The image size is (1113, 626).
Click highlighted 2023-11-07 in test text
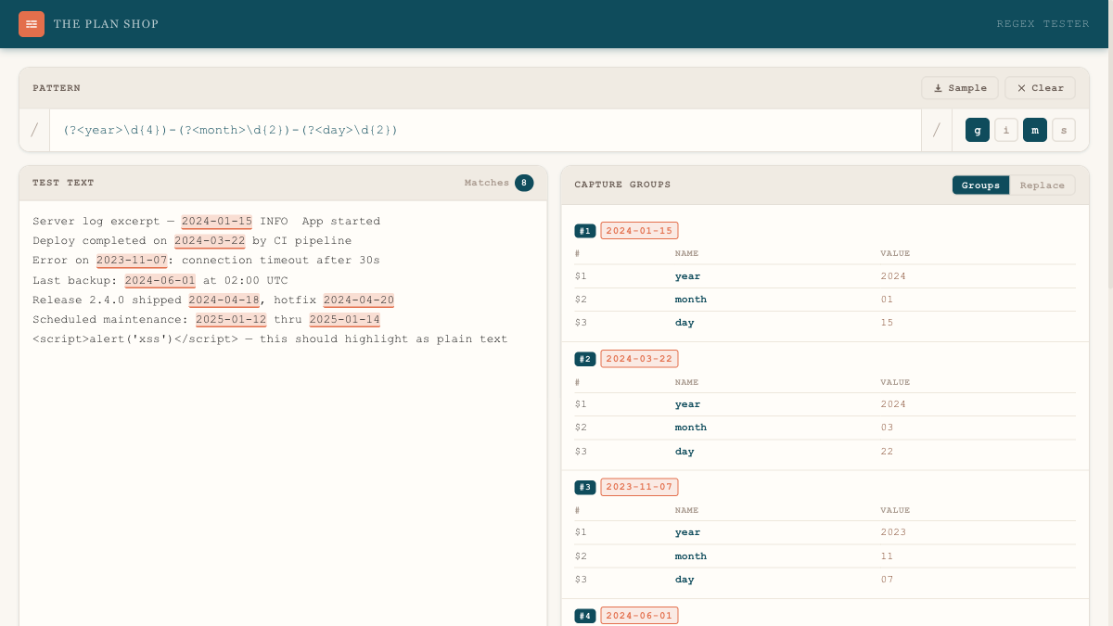[x=132, y=261]
